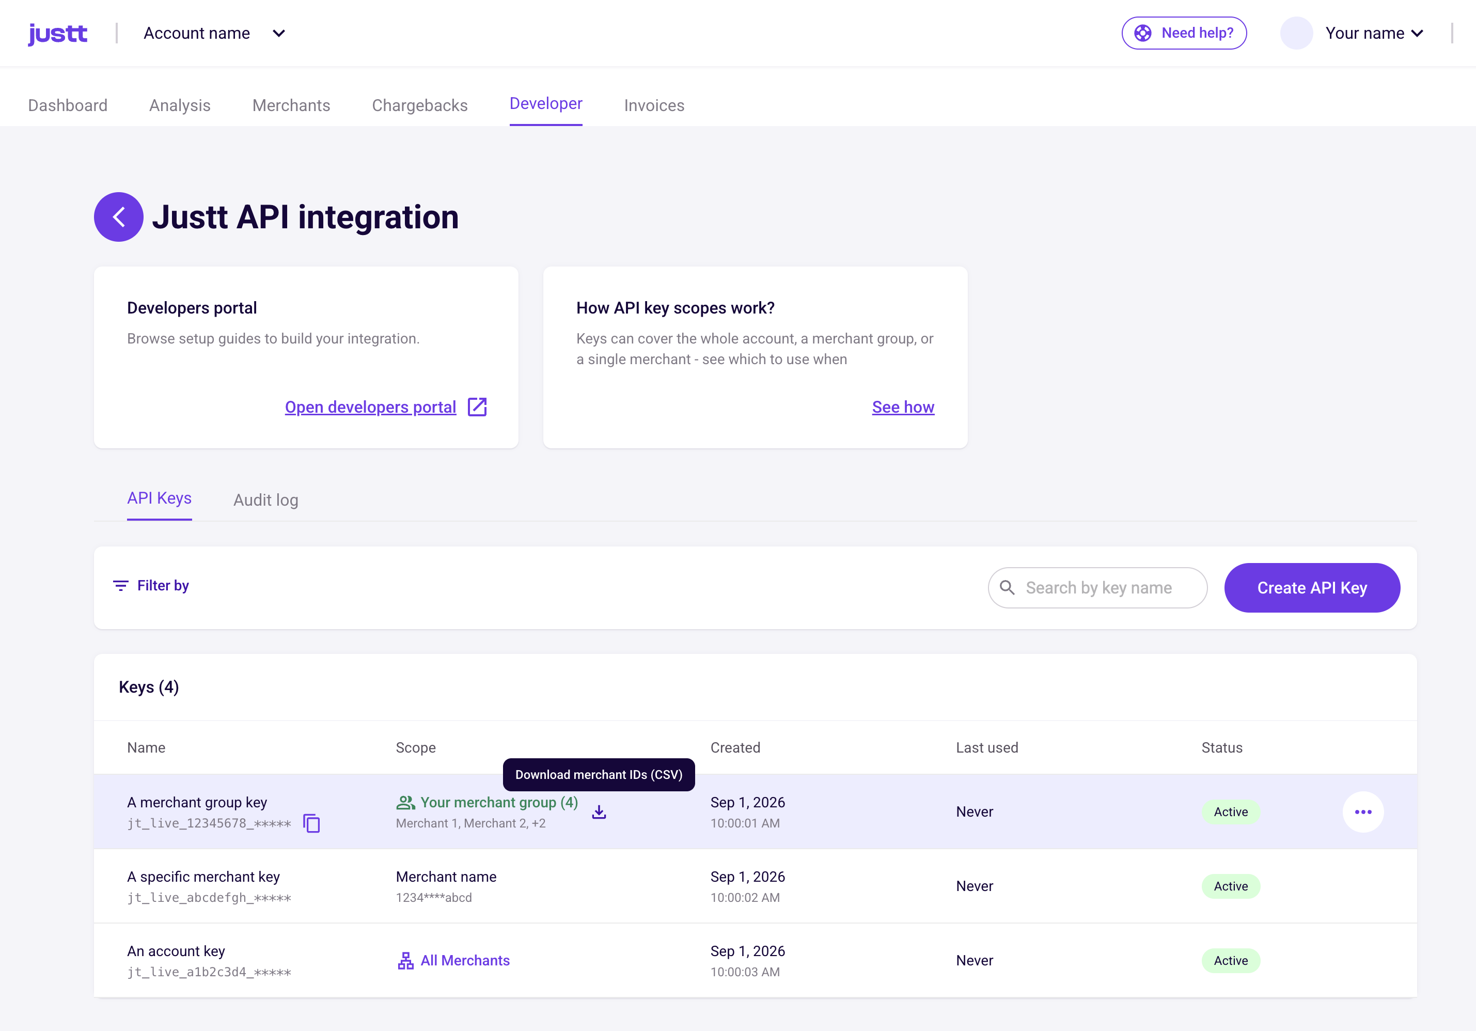Select the Invoices navigation tab
This screenshot has width=1476, height=1031.
click(654, 105)
